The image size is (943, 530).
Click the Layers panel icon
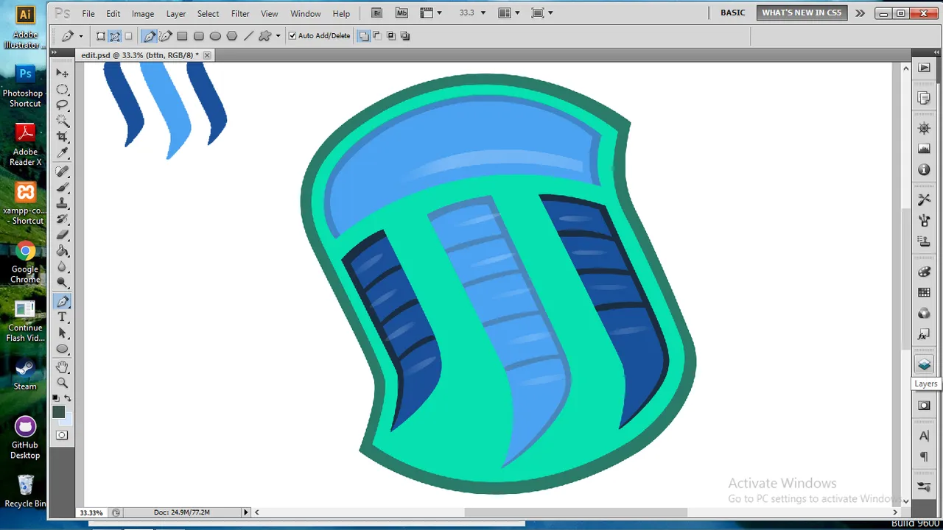tap(924, 364)
